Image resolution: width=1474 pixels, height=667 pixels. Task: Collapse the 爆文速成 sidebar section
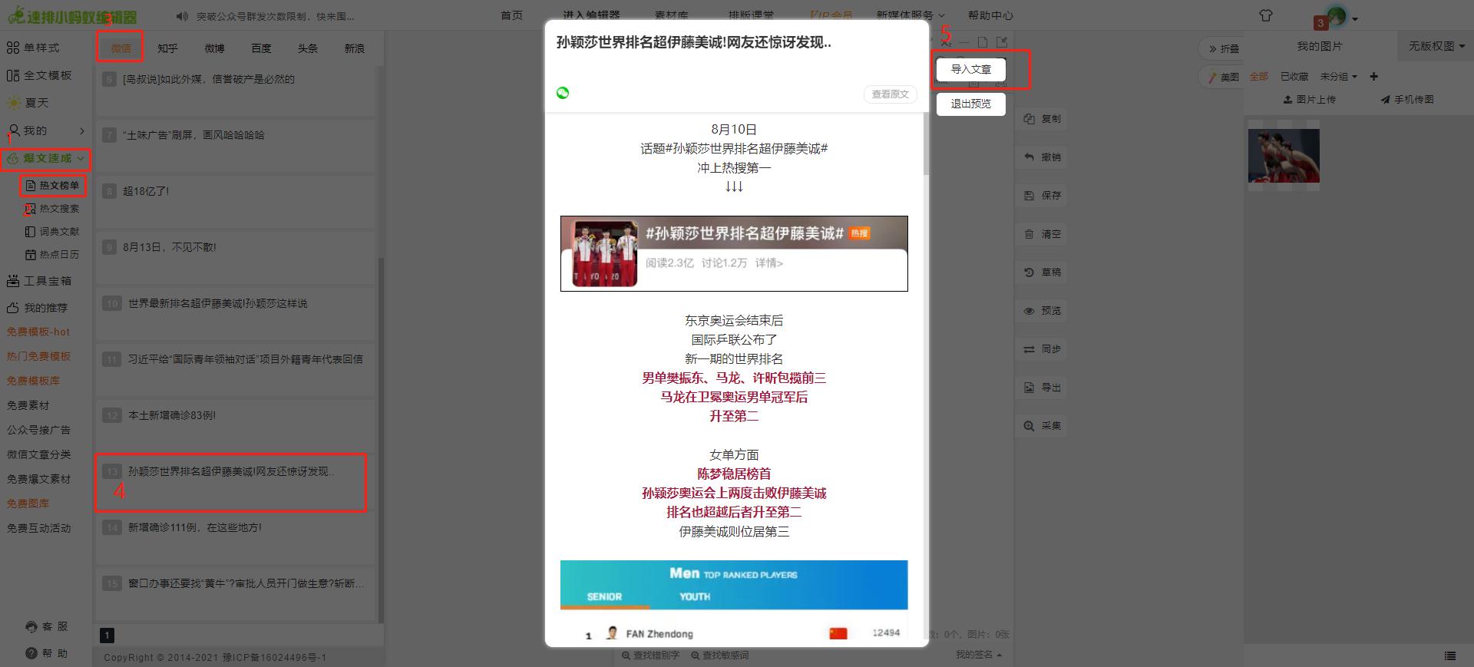(x=46, y=158)
